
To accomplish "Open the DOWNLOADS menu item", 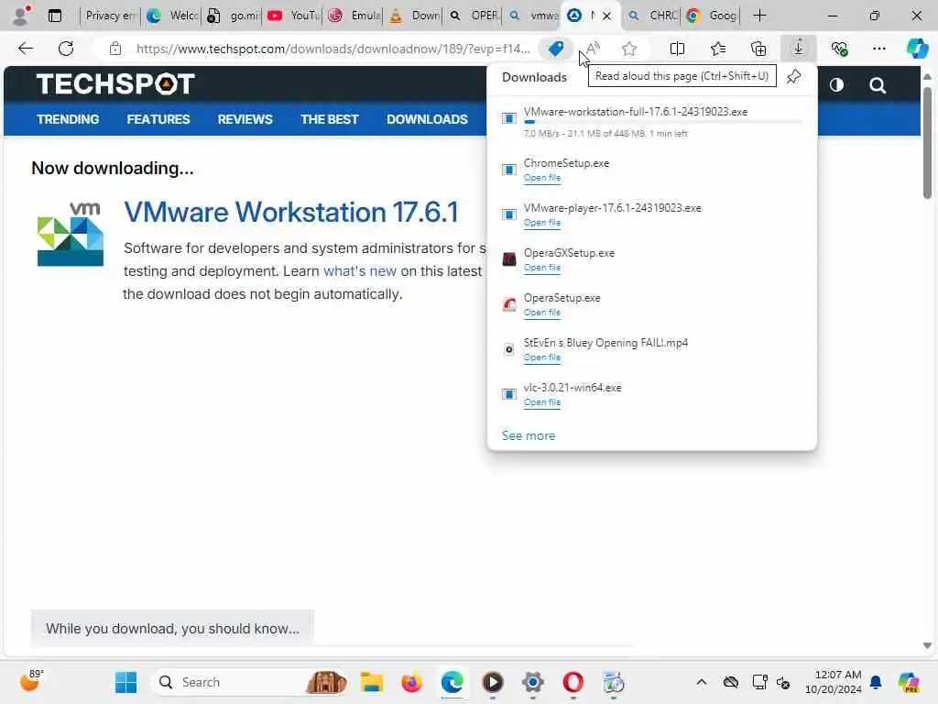I will (427, 119).
